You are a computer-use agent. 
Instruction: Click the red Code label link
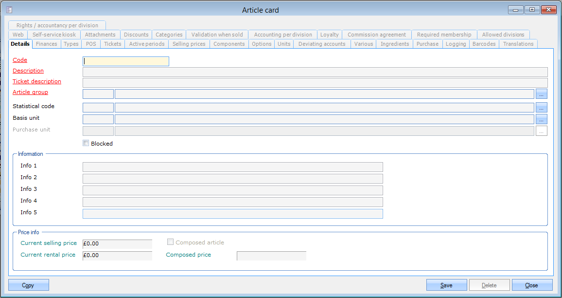20,60
